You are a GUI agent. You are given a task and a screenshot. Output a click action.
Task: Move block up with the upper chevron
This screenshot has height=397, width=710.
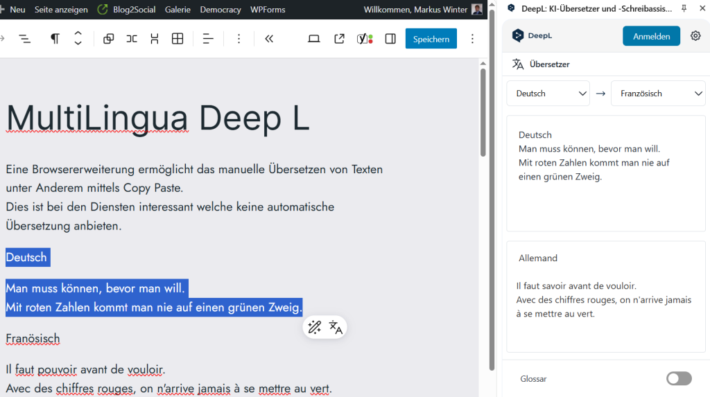pos(78,34)
